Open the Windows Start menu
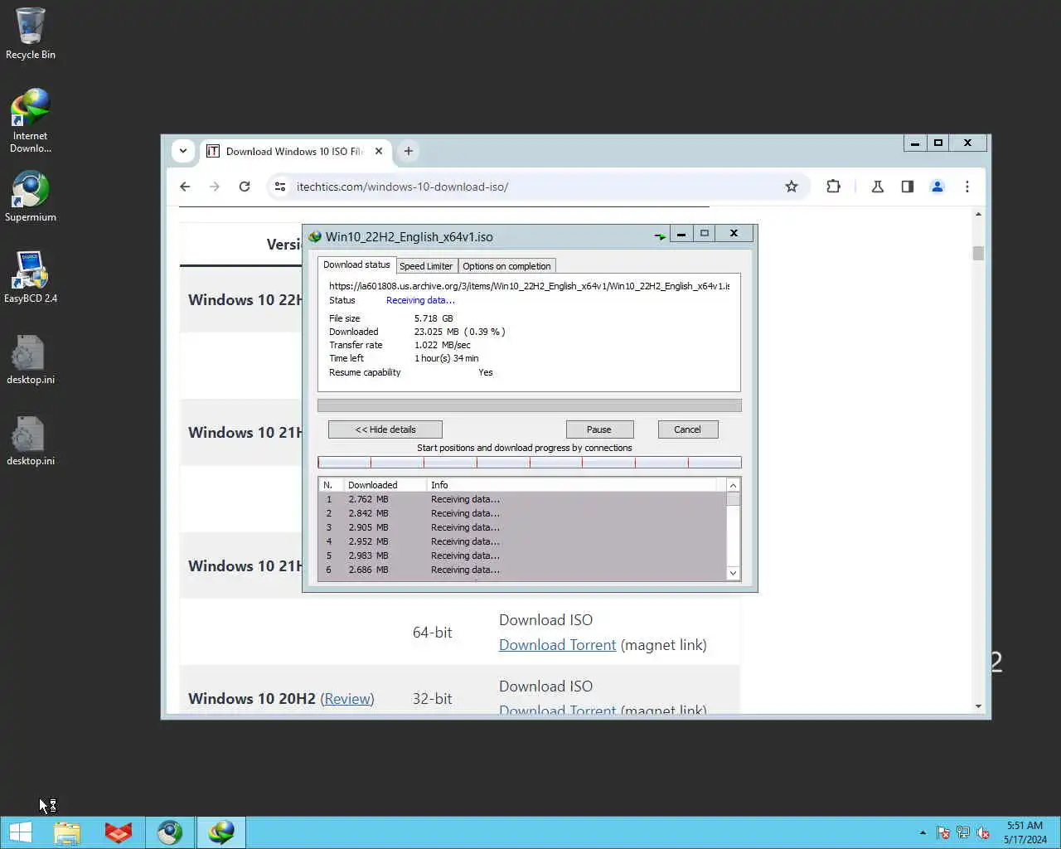1061x849 pixels. (20, 832)
